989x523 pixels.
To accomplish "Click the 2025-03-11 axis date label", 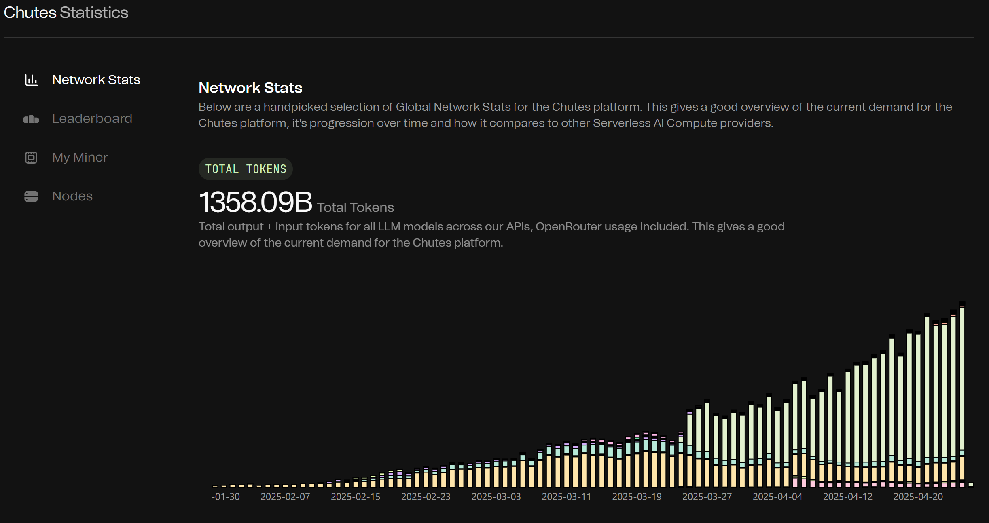I will coord(566,497).
